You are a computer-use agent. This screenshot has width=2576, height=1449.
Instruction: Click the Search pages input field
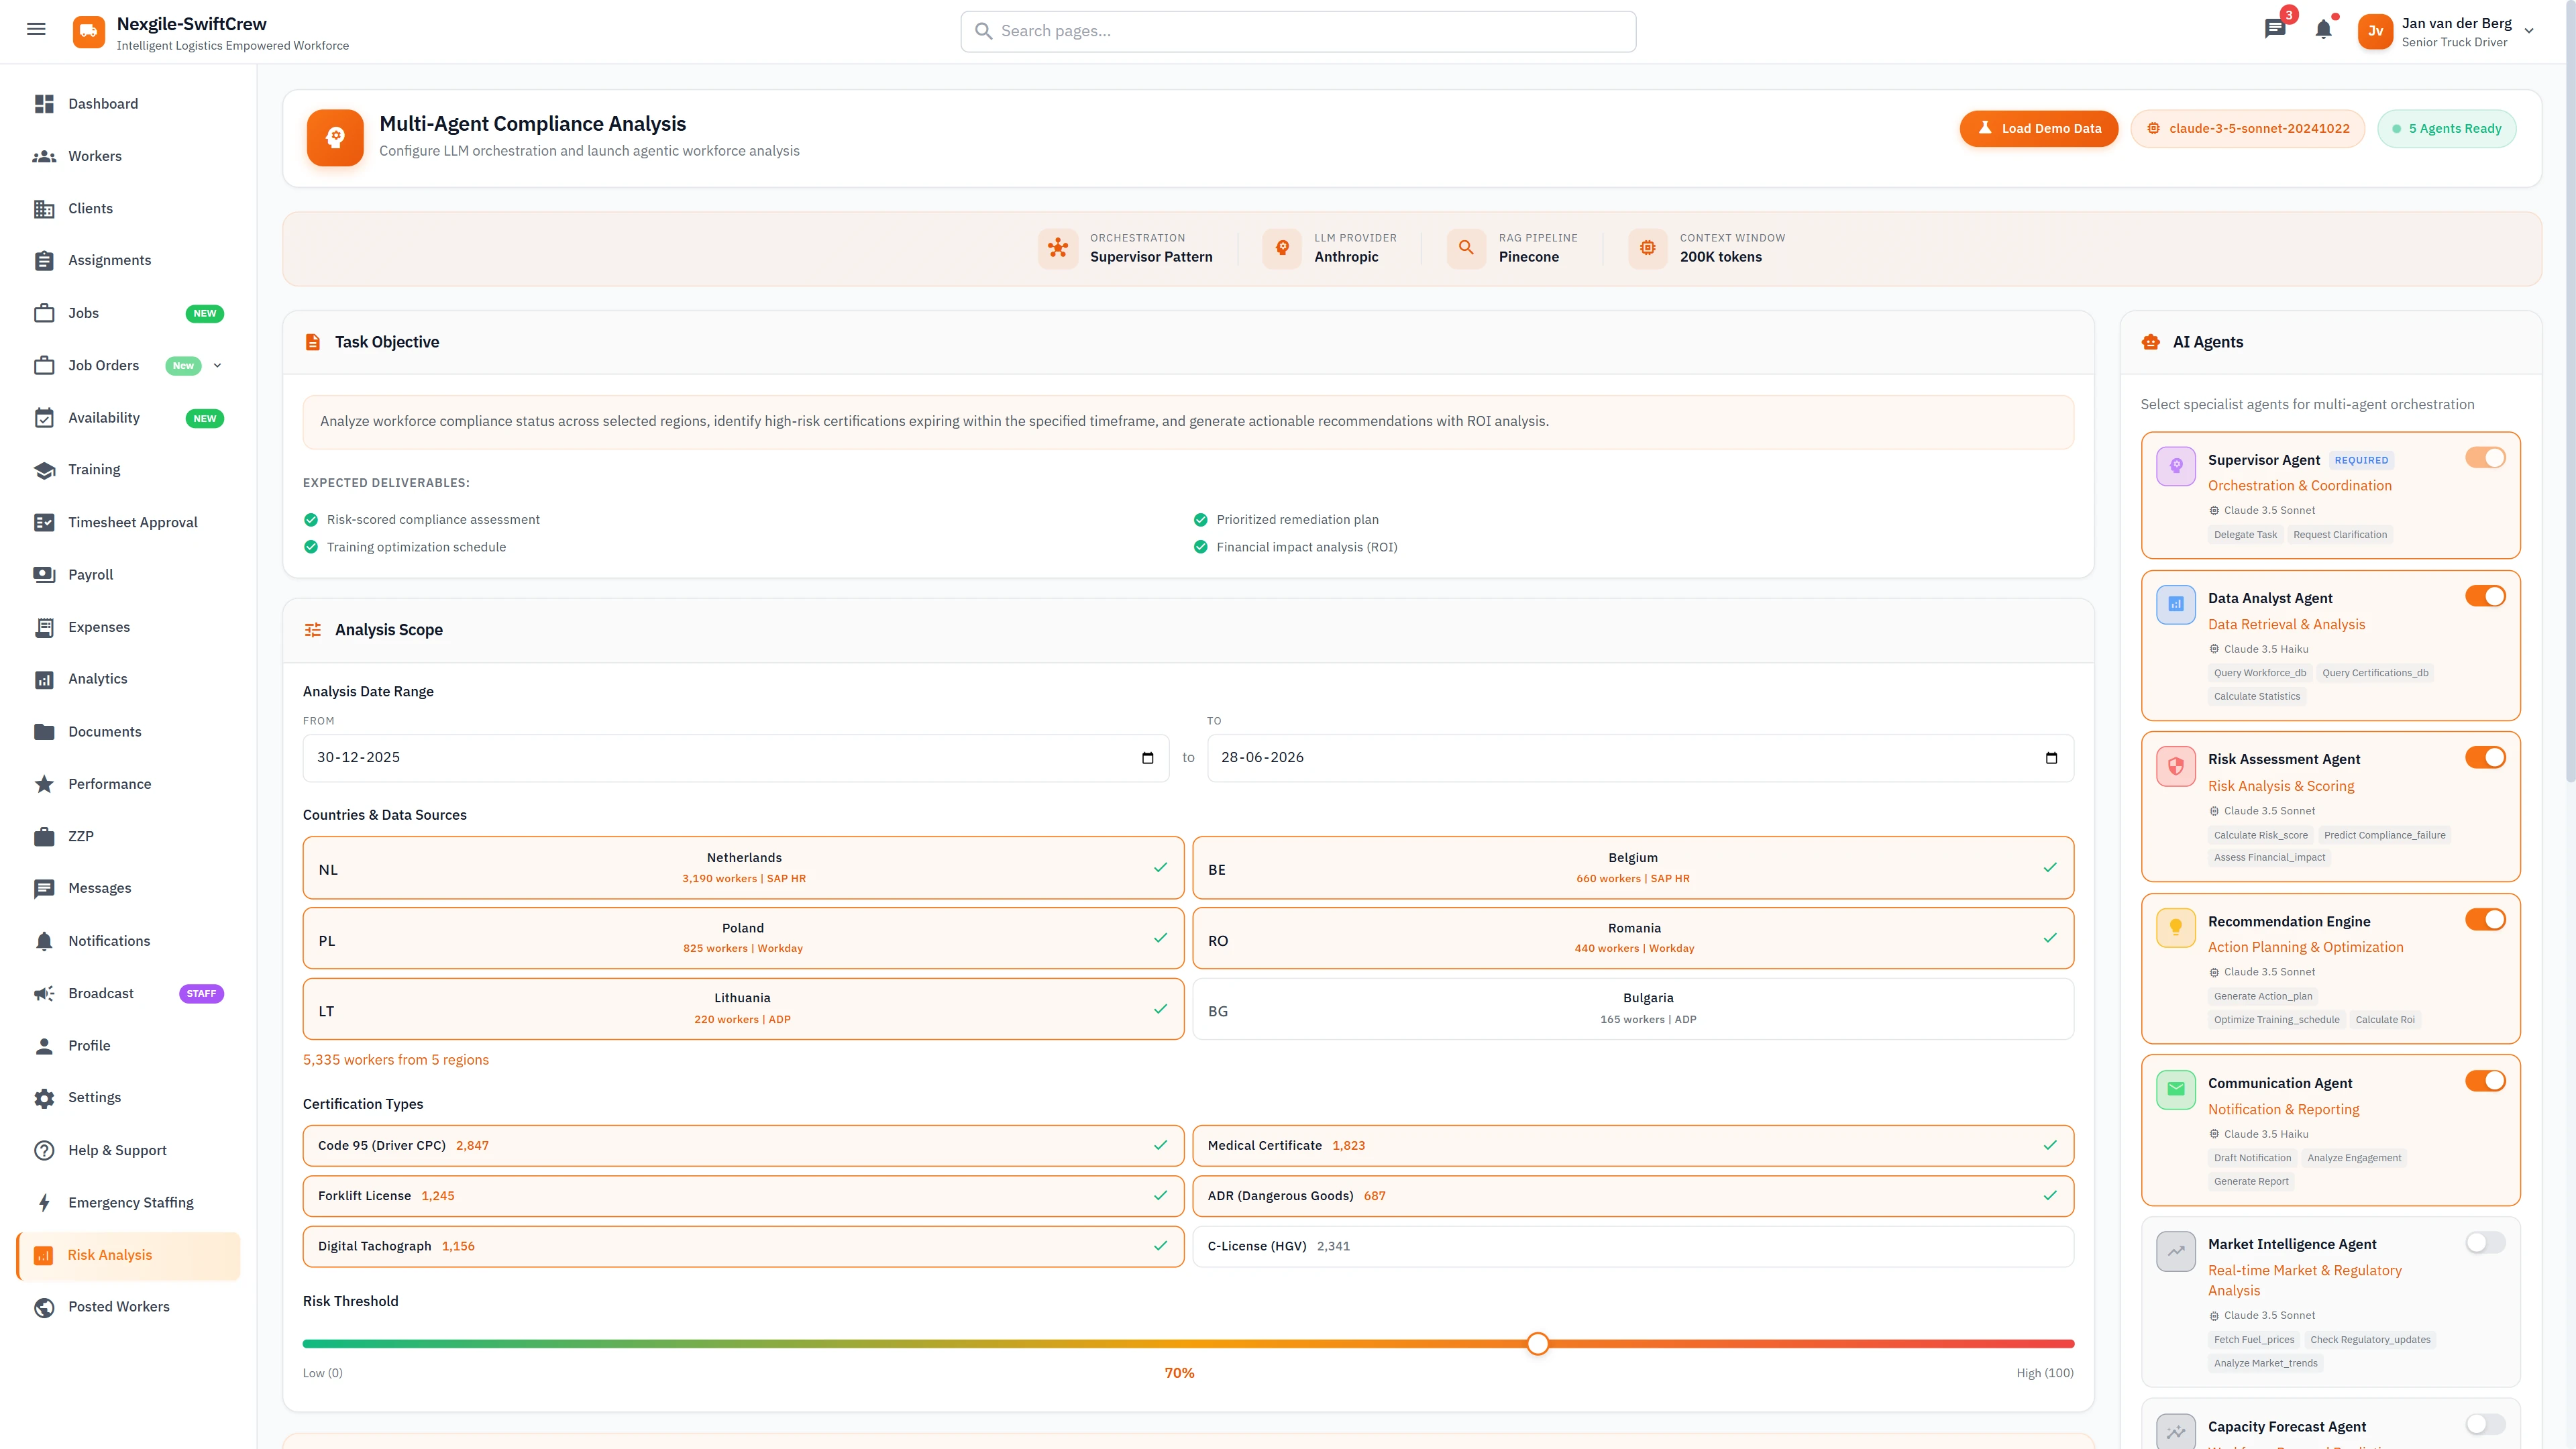point(1297,31)
